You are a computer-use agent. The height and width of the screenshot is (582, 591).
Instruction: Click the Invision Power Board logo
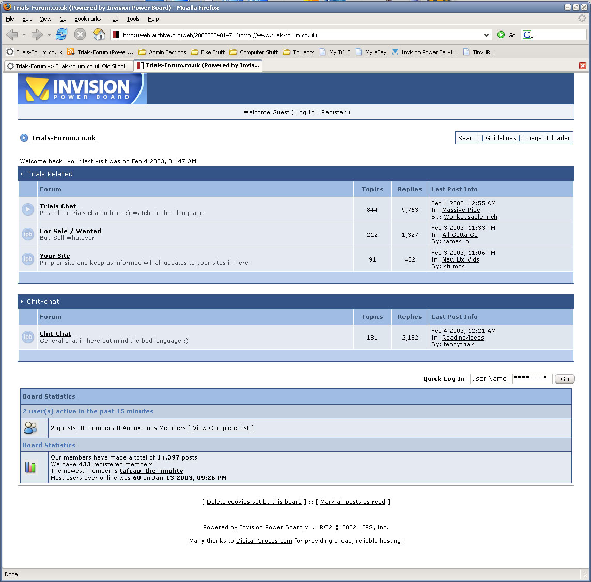82,88
